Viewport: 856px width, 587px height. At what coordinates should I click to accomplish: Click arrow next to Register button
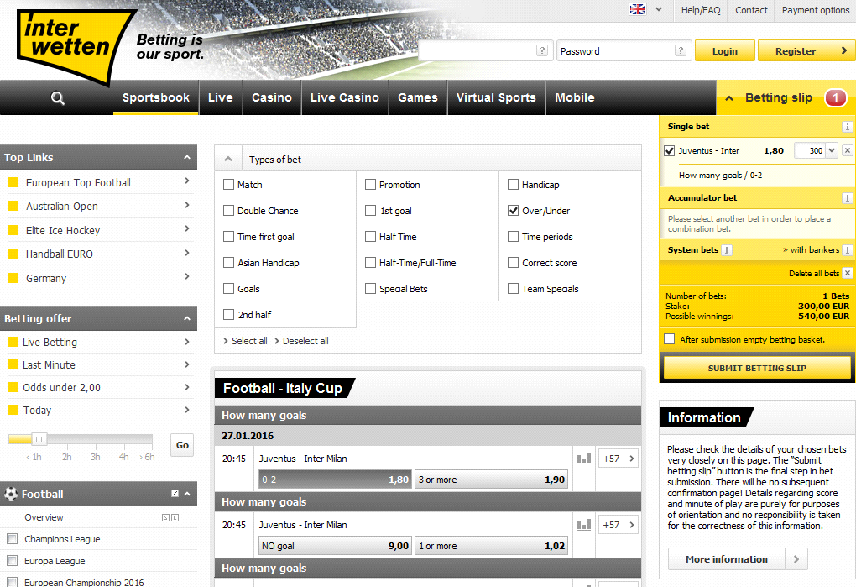(x=844, y=50)
